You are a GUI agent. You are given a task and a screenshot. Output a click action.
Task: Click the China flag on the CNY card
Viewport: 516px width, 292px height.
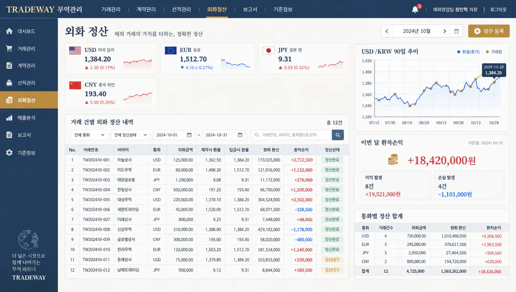[75, 85]
